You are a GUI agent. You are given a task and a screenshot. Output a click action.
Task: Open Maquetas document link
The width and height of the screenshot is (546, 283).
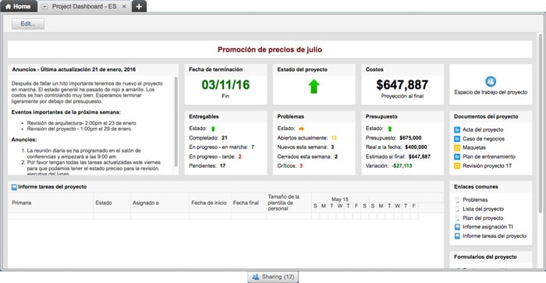(474, 147)
